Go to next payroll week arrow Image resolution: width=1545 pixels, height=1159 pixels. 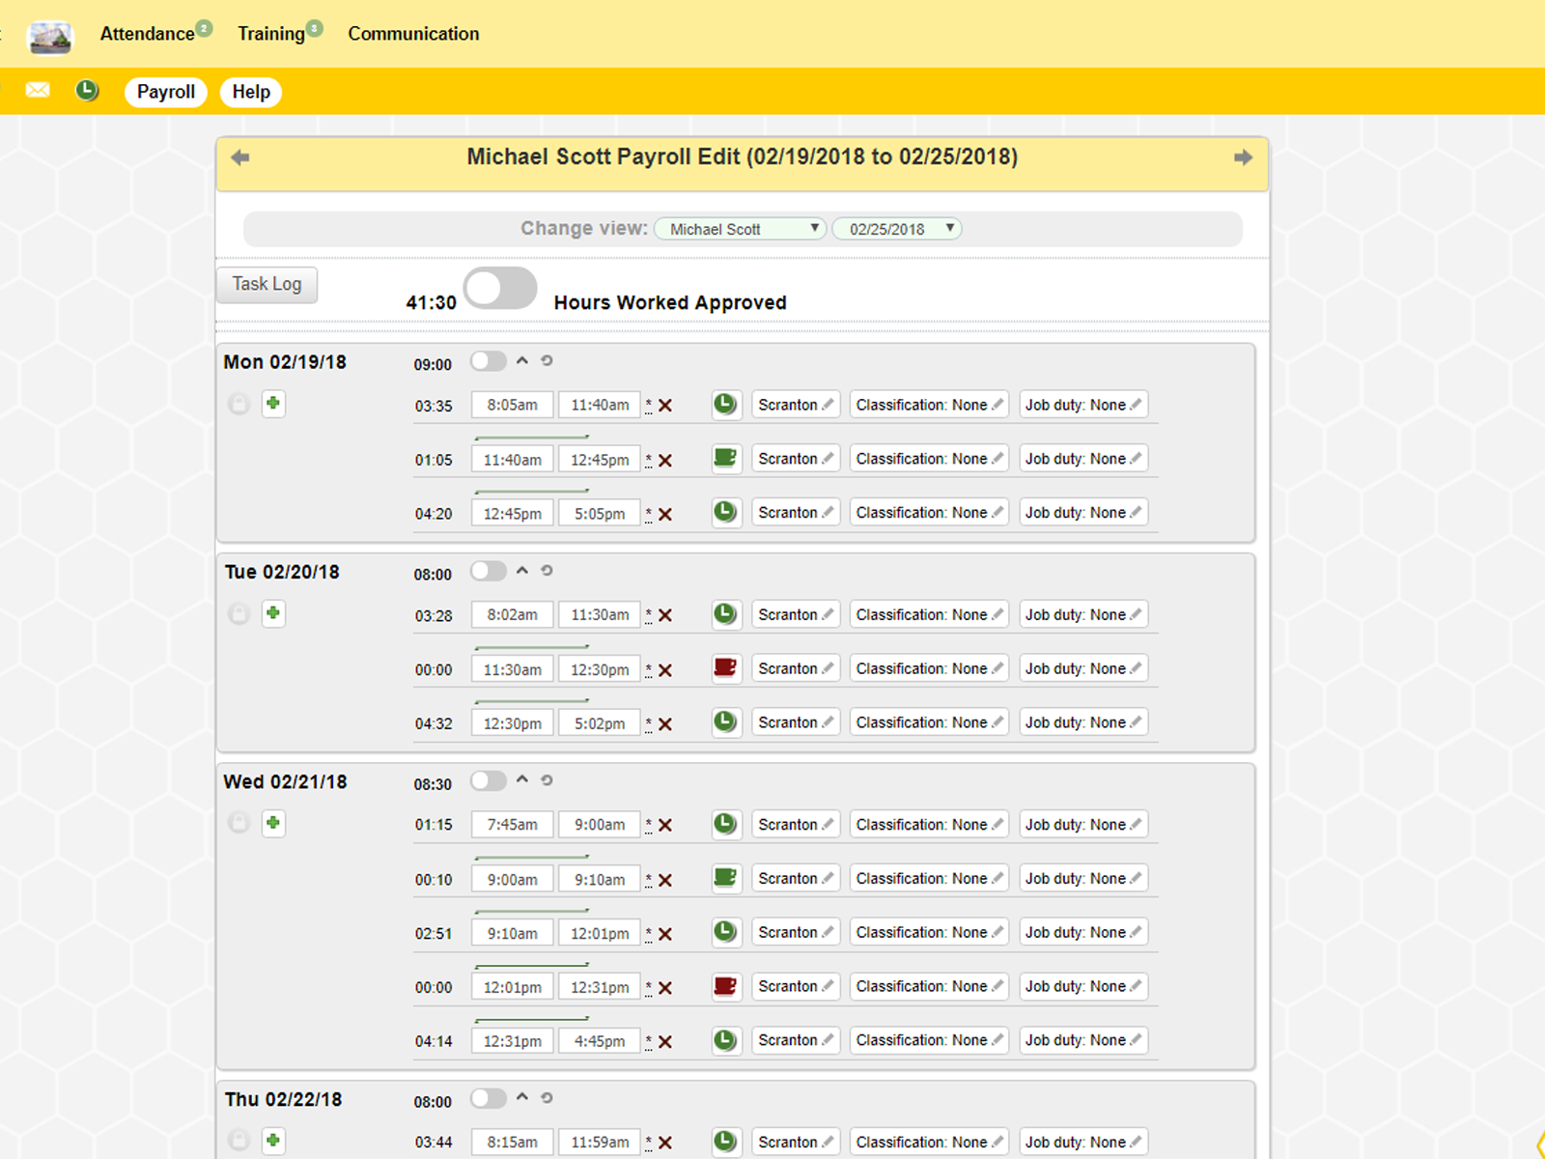(x=1243, y=157)
